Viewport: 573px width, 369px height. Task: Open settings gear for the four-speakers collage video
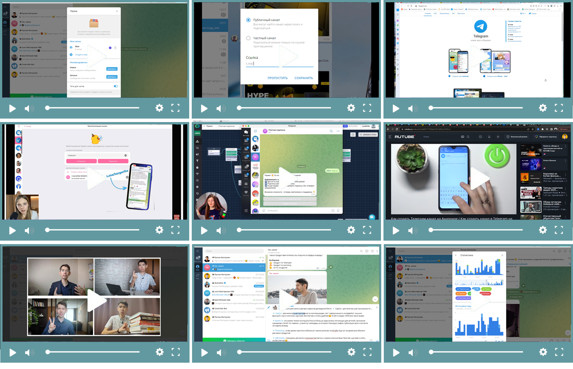pyautogui.click(x=160, y=352)
